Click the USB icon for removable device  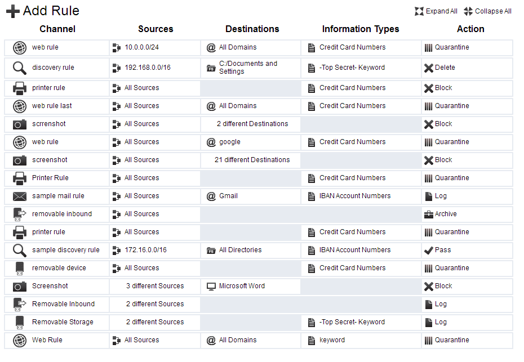click(19, 269)
